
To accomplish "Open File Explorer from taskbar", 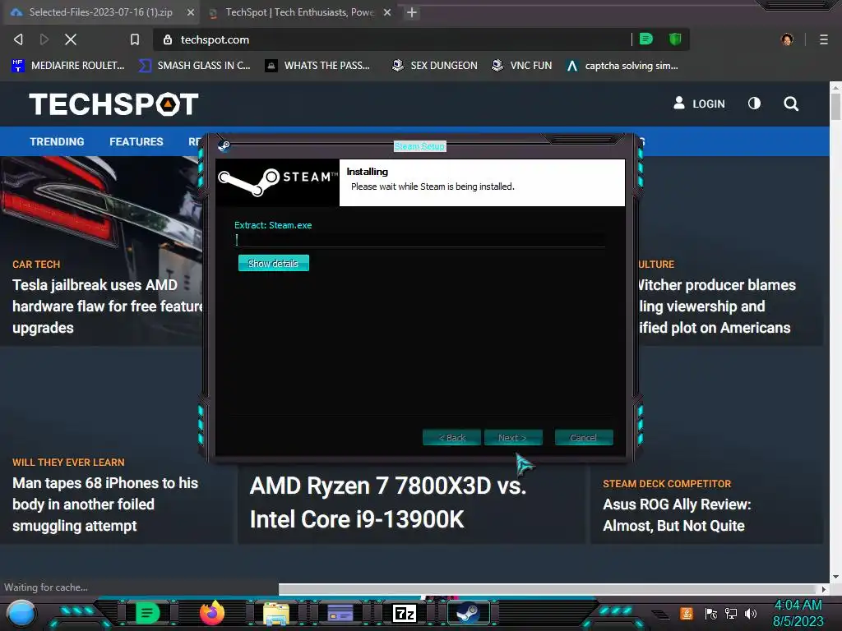I will [276, 613].
